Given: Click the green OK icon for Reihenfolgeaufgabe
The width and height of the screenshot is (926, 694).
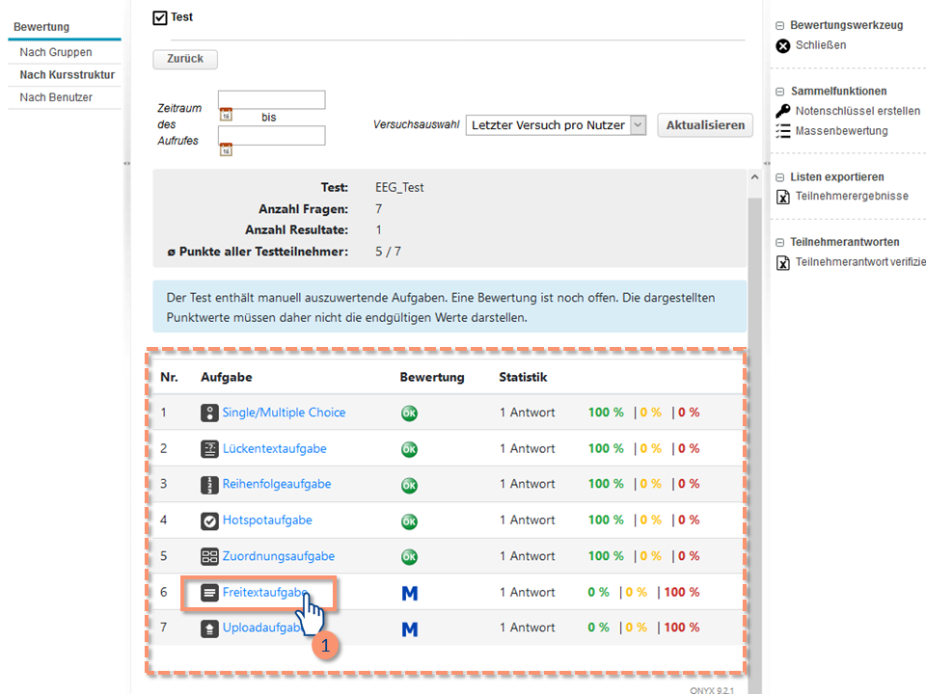Looking at the screenshot, I should click(x=409, y=485).
